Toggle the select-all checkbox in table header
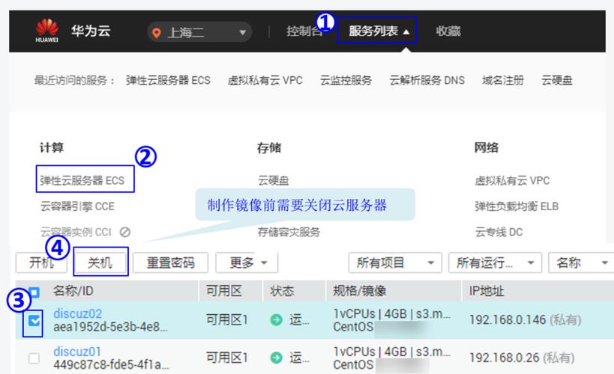 (34, 292)
